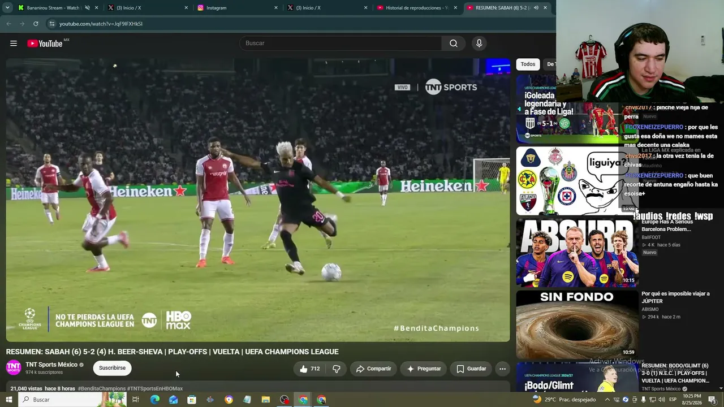724x407 pixels.
Task: Switch to the first '(3) Inicio / X' tab
Action: pyautogui.click(x=148, y=8)
